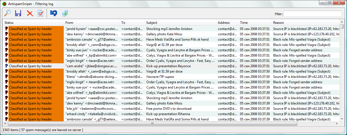The image size is (347, 135).
Task: Click the checkmark document toolbar icon
Action: [40, 13]
